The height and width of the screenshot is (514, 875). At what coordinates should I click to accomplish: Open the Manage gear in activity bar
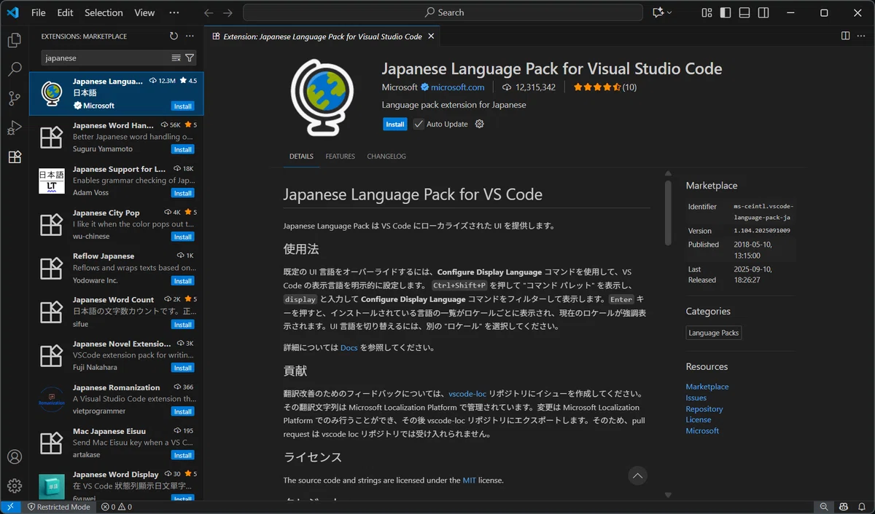[x=15, y=486]
